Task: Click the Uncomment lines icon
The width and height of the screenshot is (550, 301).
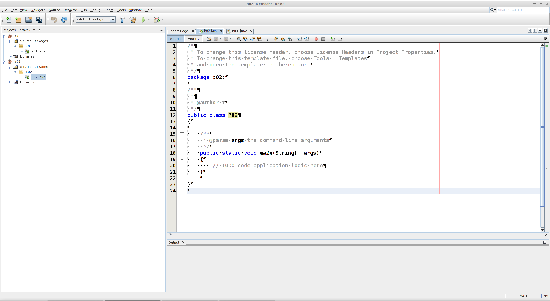Action: 340,39
